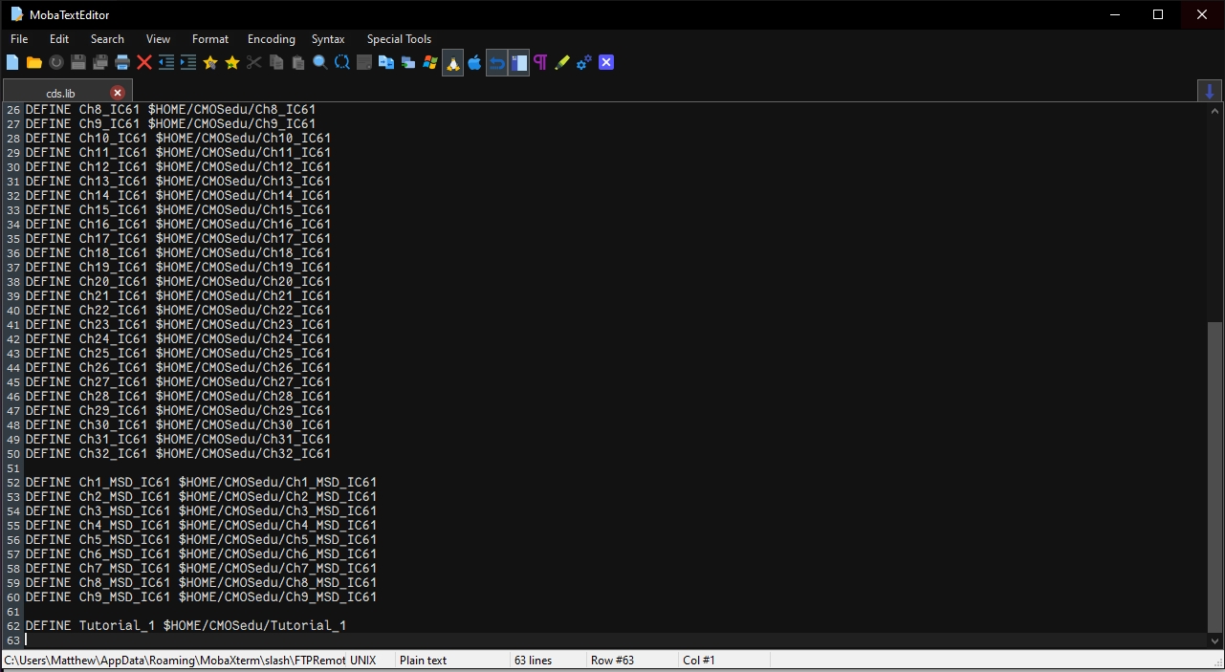Click the blue down-arrow tab list button

pyautogui.click(x=1210, y=92)
